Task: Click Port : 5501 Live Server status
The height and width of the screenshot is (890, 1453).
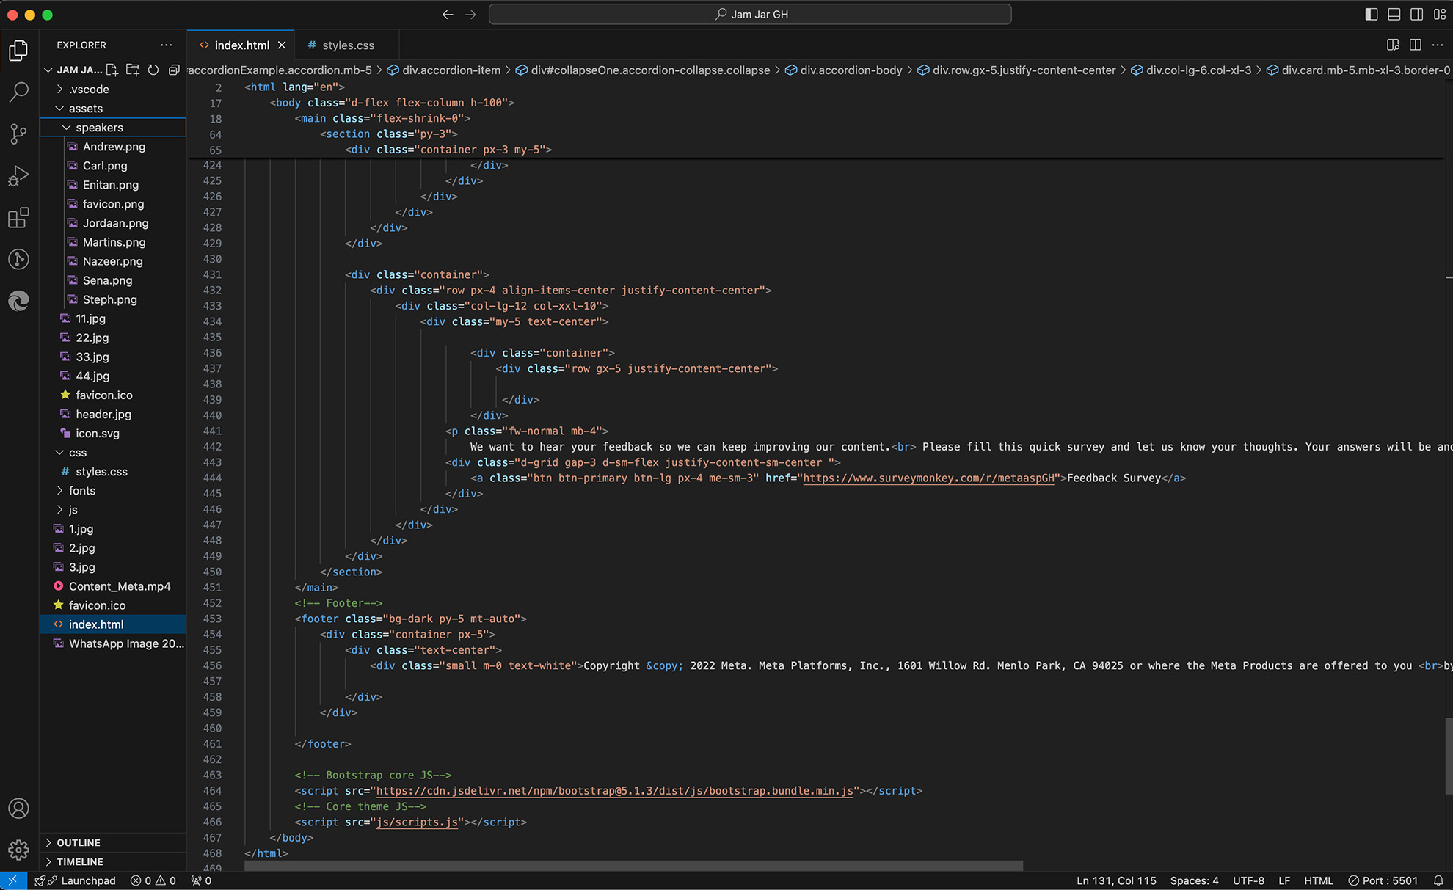Action: pyautogui.click(x=1383, y=880)
